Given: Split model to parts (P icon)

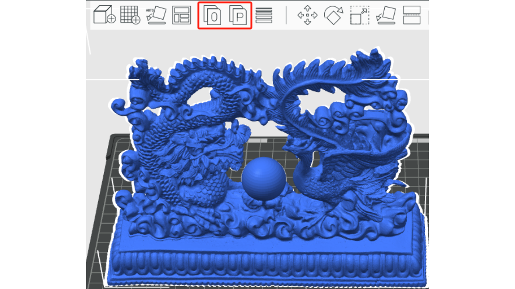Looking at the screenshot, I should [238, 15].
